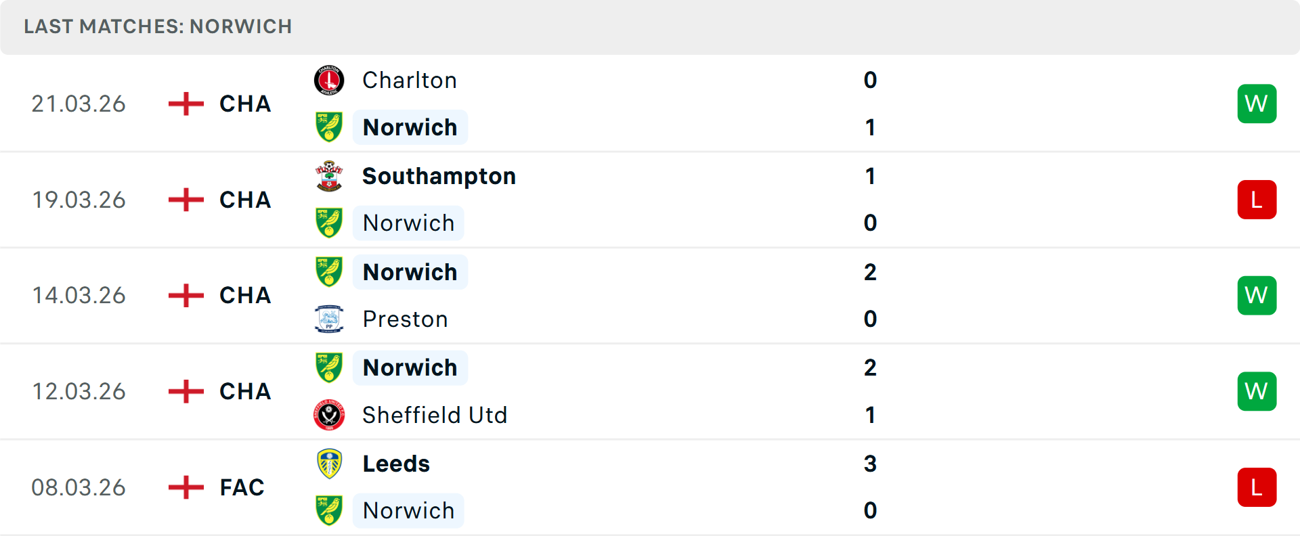Click the Norwich crest in the Leeds match row
Viewport: 1300px width, 536px height.
point(329,510)
